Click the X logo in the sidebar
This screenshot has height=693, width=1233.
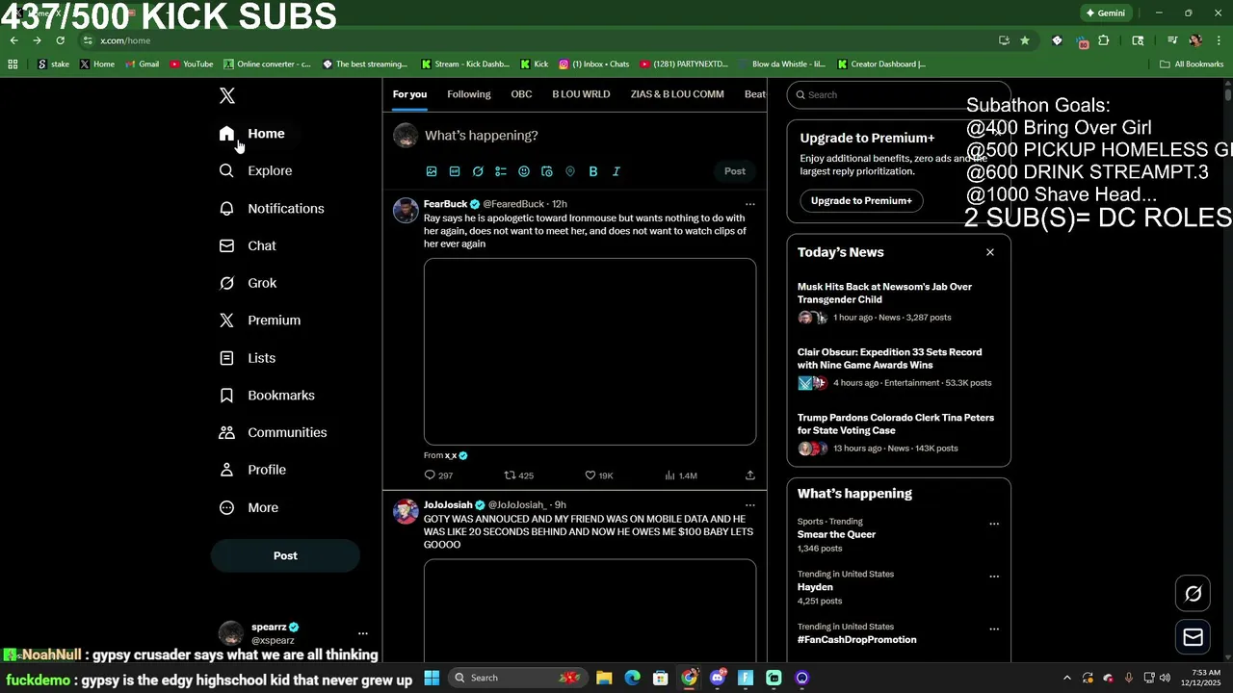(x=227, y=95)
